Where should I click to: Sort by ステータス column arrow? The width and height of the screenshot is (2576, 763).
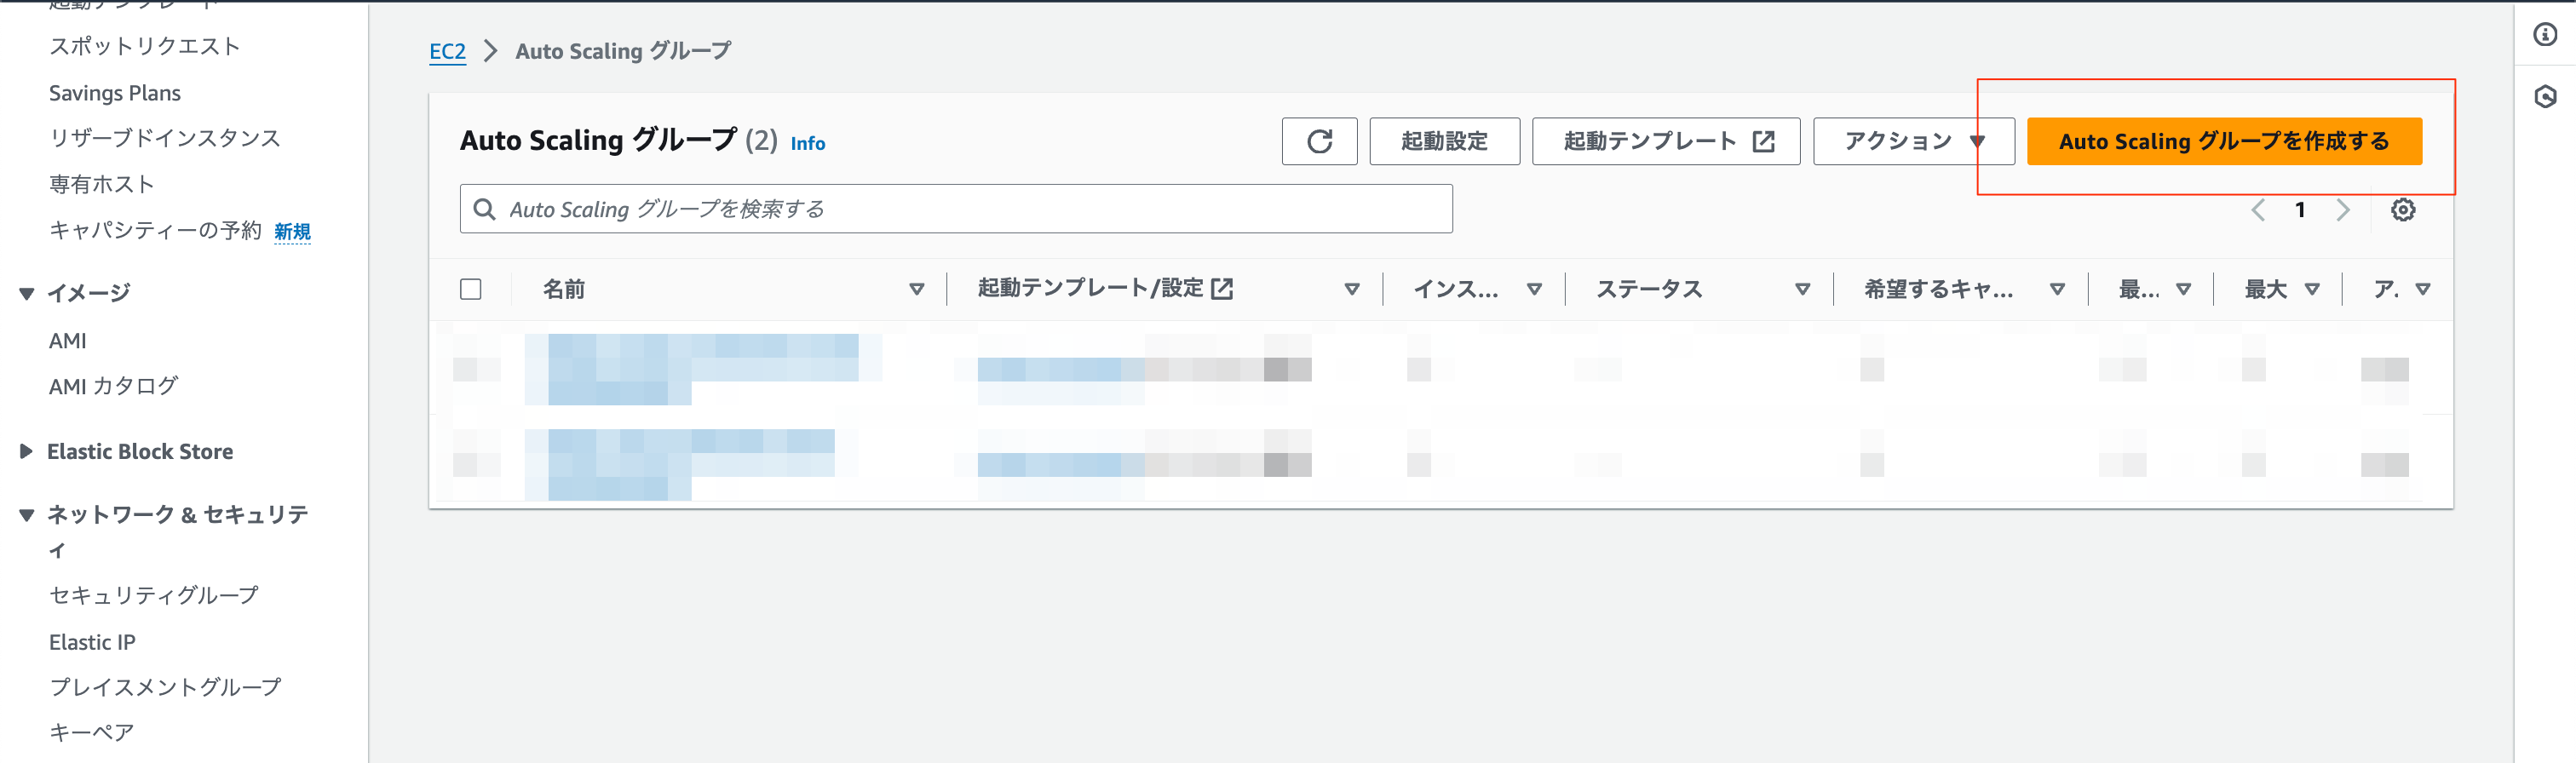tap(1802, 289)
